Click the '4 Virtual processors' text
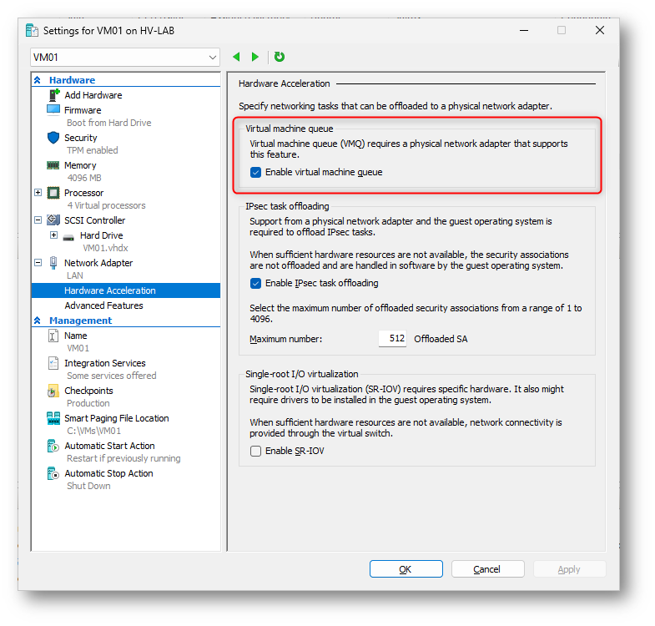This screenshot has height=626, width=655. click(106, 205)
